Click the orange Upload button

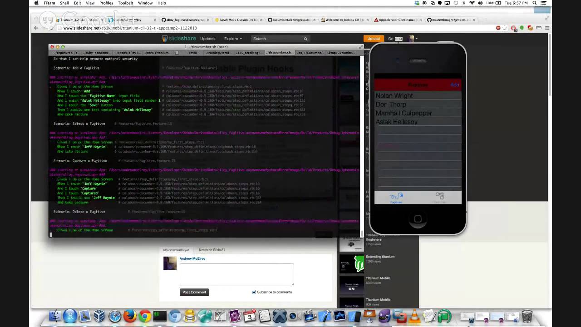pos(374,39)
